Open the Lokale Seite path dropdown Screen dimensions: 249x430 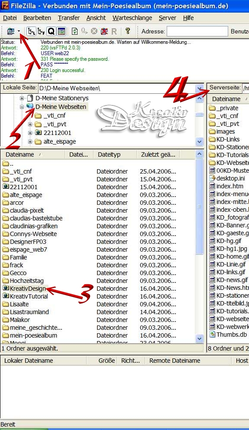point(200,89)
